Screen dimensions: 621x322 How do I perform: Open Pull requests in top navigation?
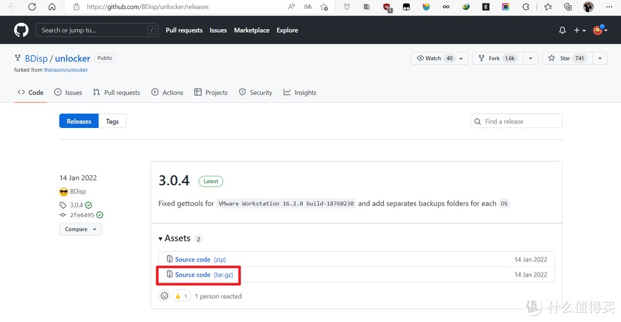coord(184,30)
